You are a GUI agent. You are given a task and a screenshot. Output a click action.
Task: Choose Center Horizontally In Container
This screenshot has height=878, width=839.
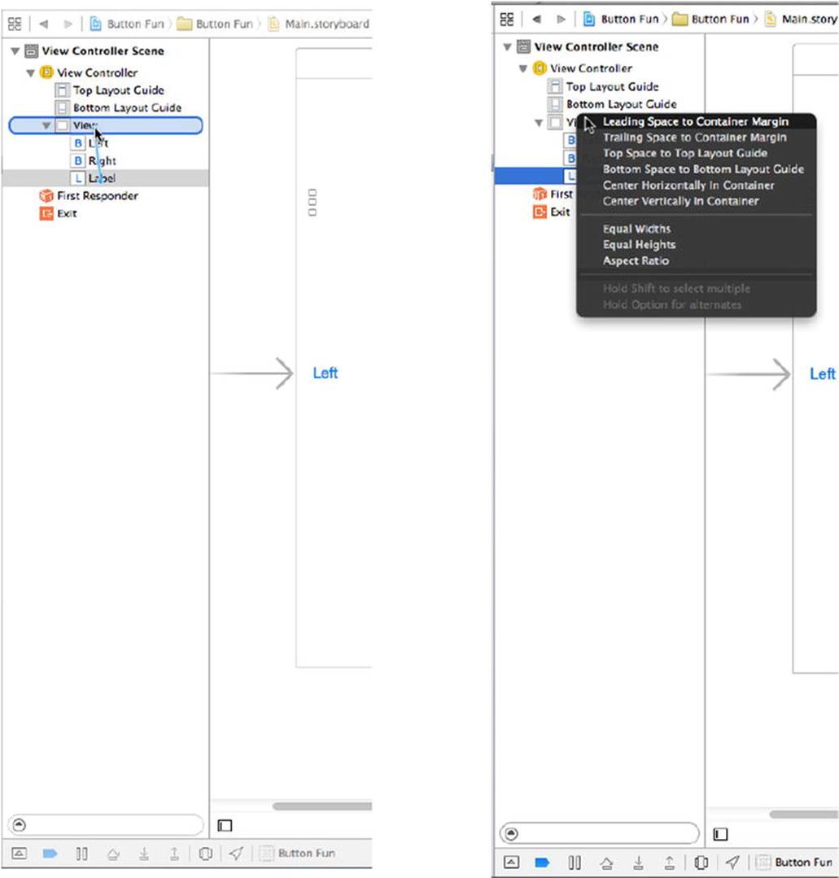tap(696, 186)
